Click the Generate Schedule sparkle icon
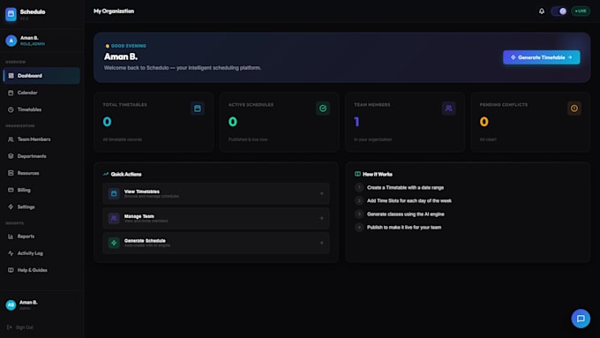This screenshot has width=600, height=338. pyautogui.click(x=114, y=243)
